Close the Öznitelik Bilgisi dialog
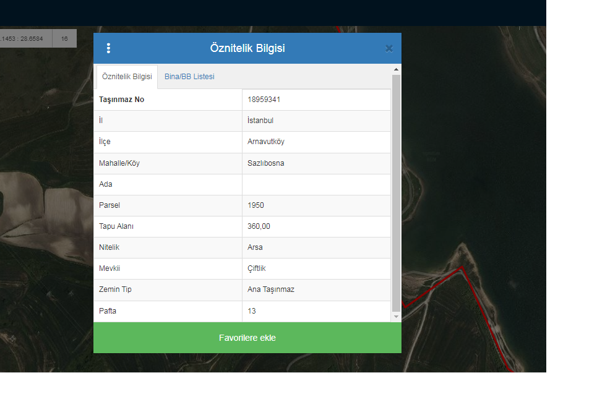 coord(389,48)
